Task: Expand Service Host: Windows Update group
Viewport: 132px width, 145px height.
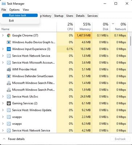Action: tap(3, 110)
